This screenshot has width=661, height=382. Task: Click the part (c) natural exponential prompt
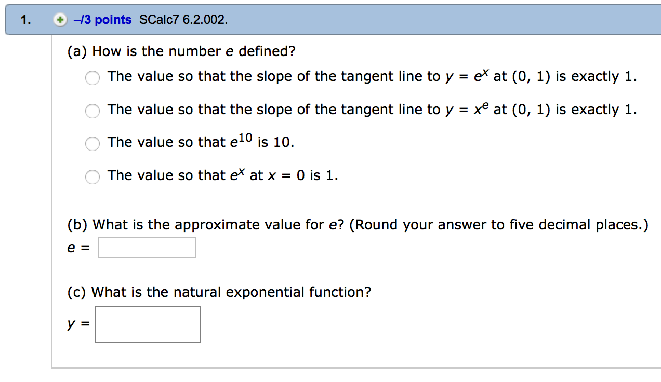click(219, 292)
